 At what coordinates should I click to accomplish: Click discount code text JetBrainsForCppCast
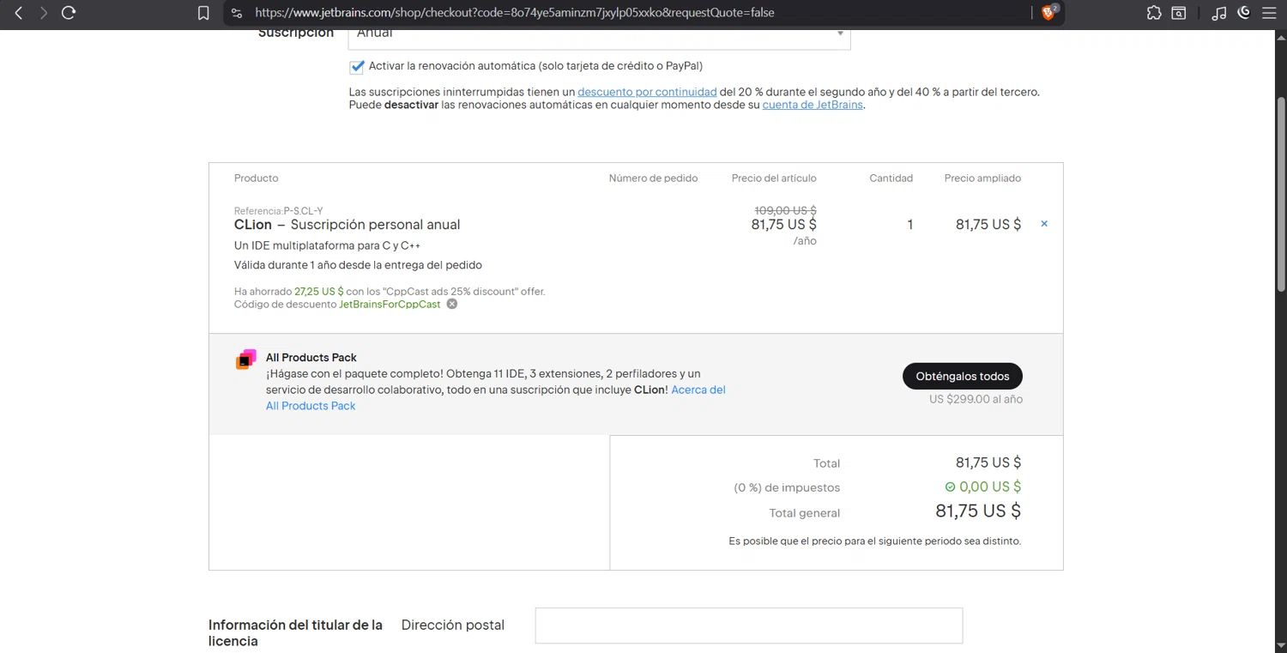(x=390, y=305)
